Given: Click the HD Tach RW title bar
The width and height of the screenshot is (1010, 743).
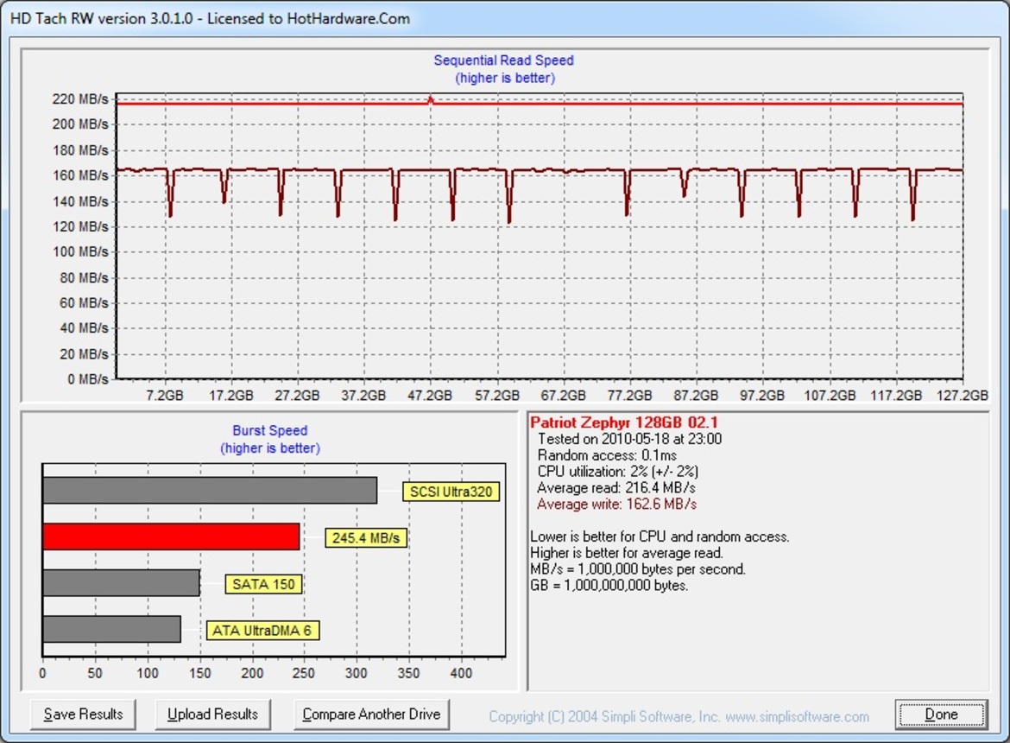Looking at the screenshot, I should coord(207,18).
